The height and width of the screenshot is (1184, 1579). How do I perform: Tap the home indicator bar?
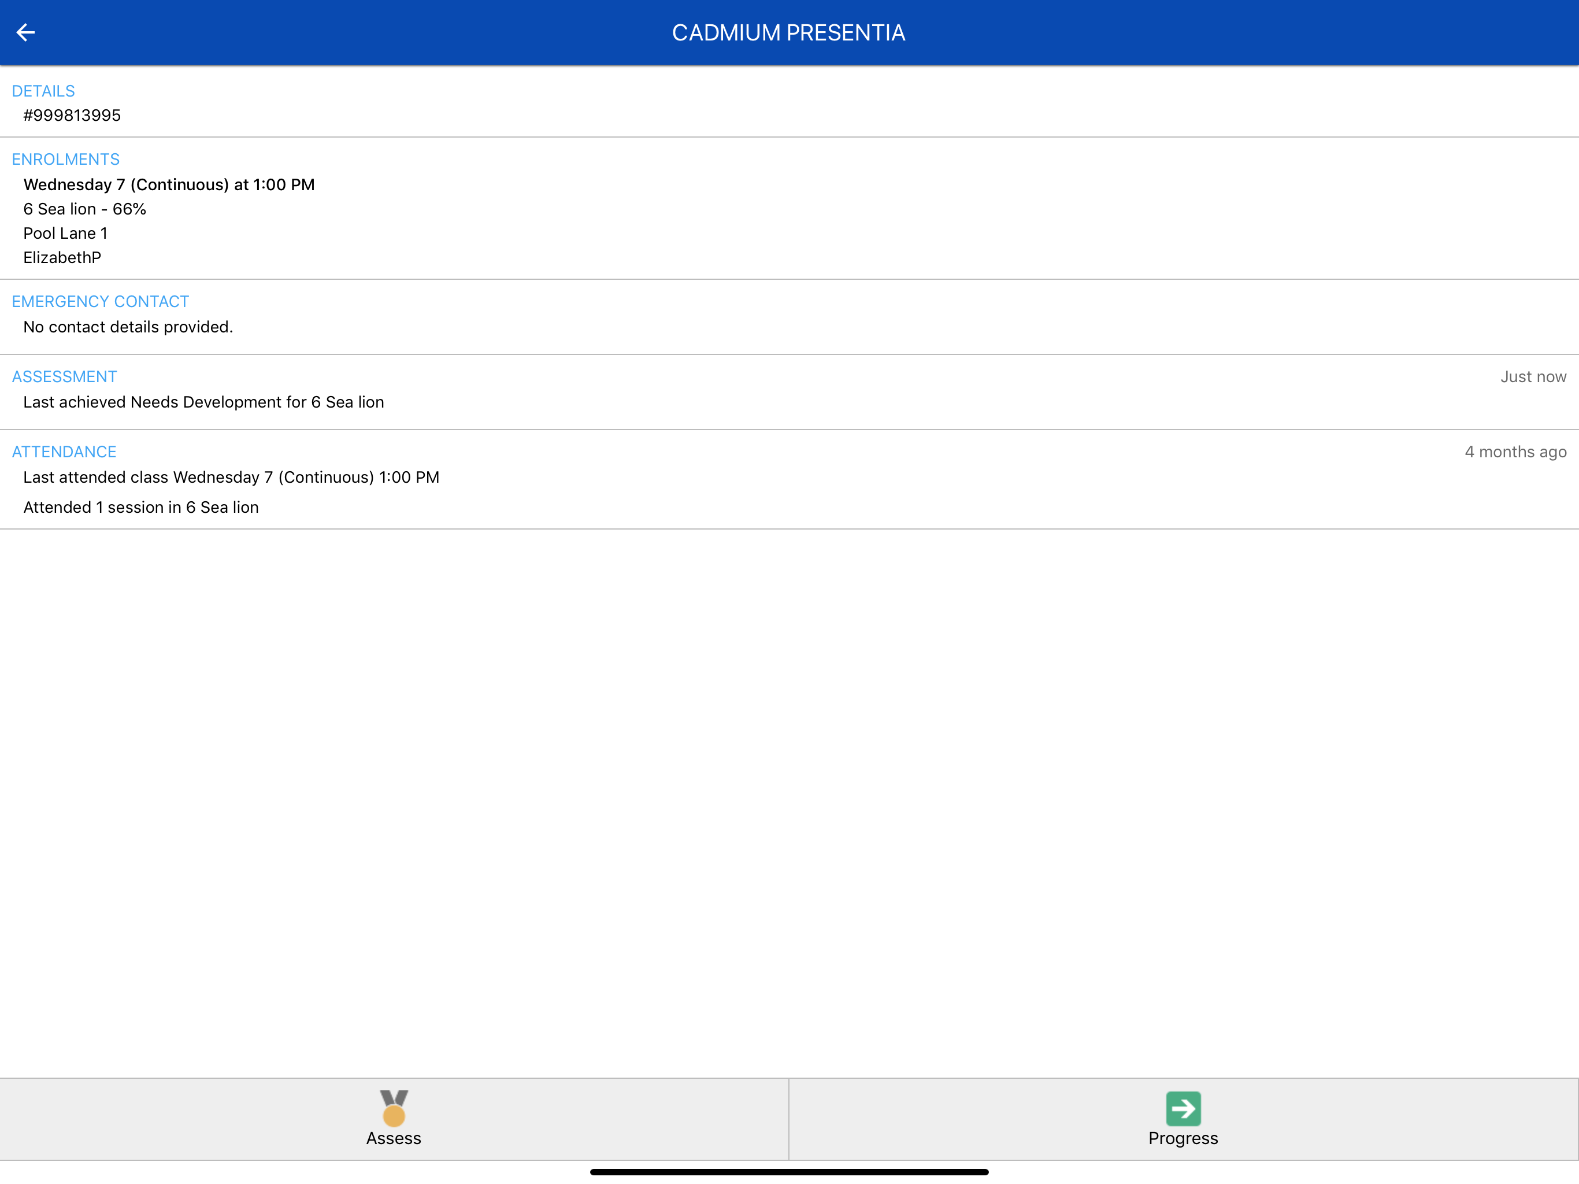coord(789,1172)
